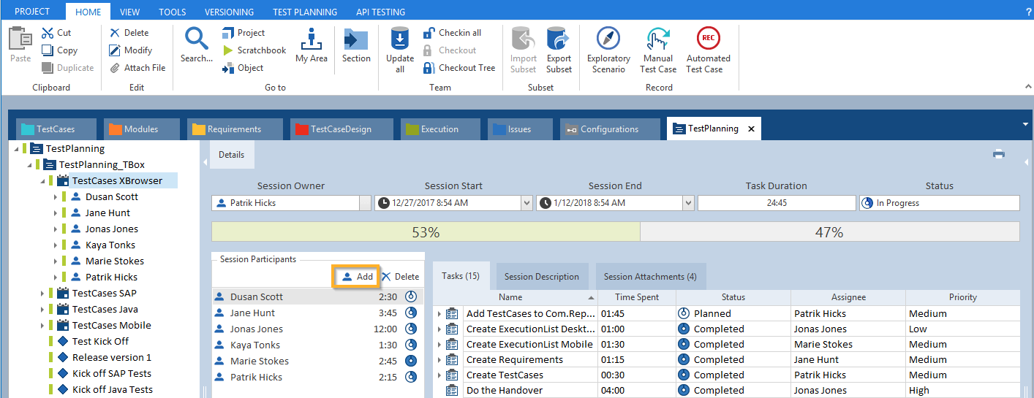The width and height of the screenshot is (1034, 398).
Task: Open the TEST PLANNING ribbon tab
Action: (305, 12)
